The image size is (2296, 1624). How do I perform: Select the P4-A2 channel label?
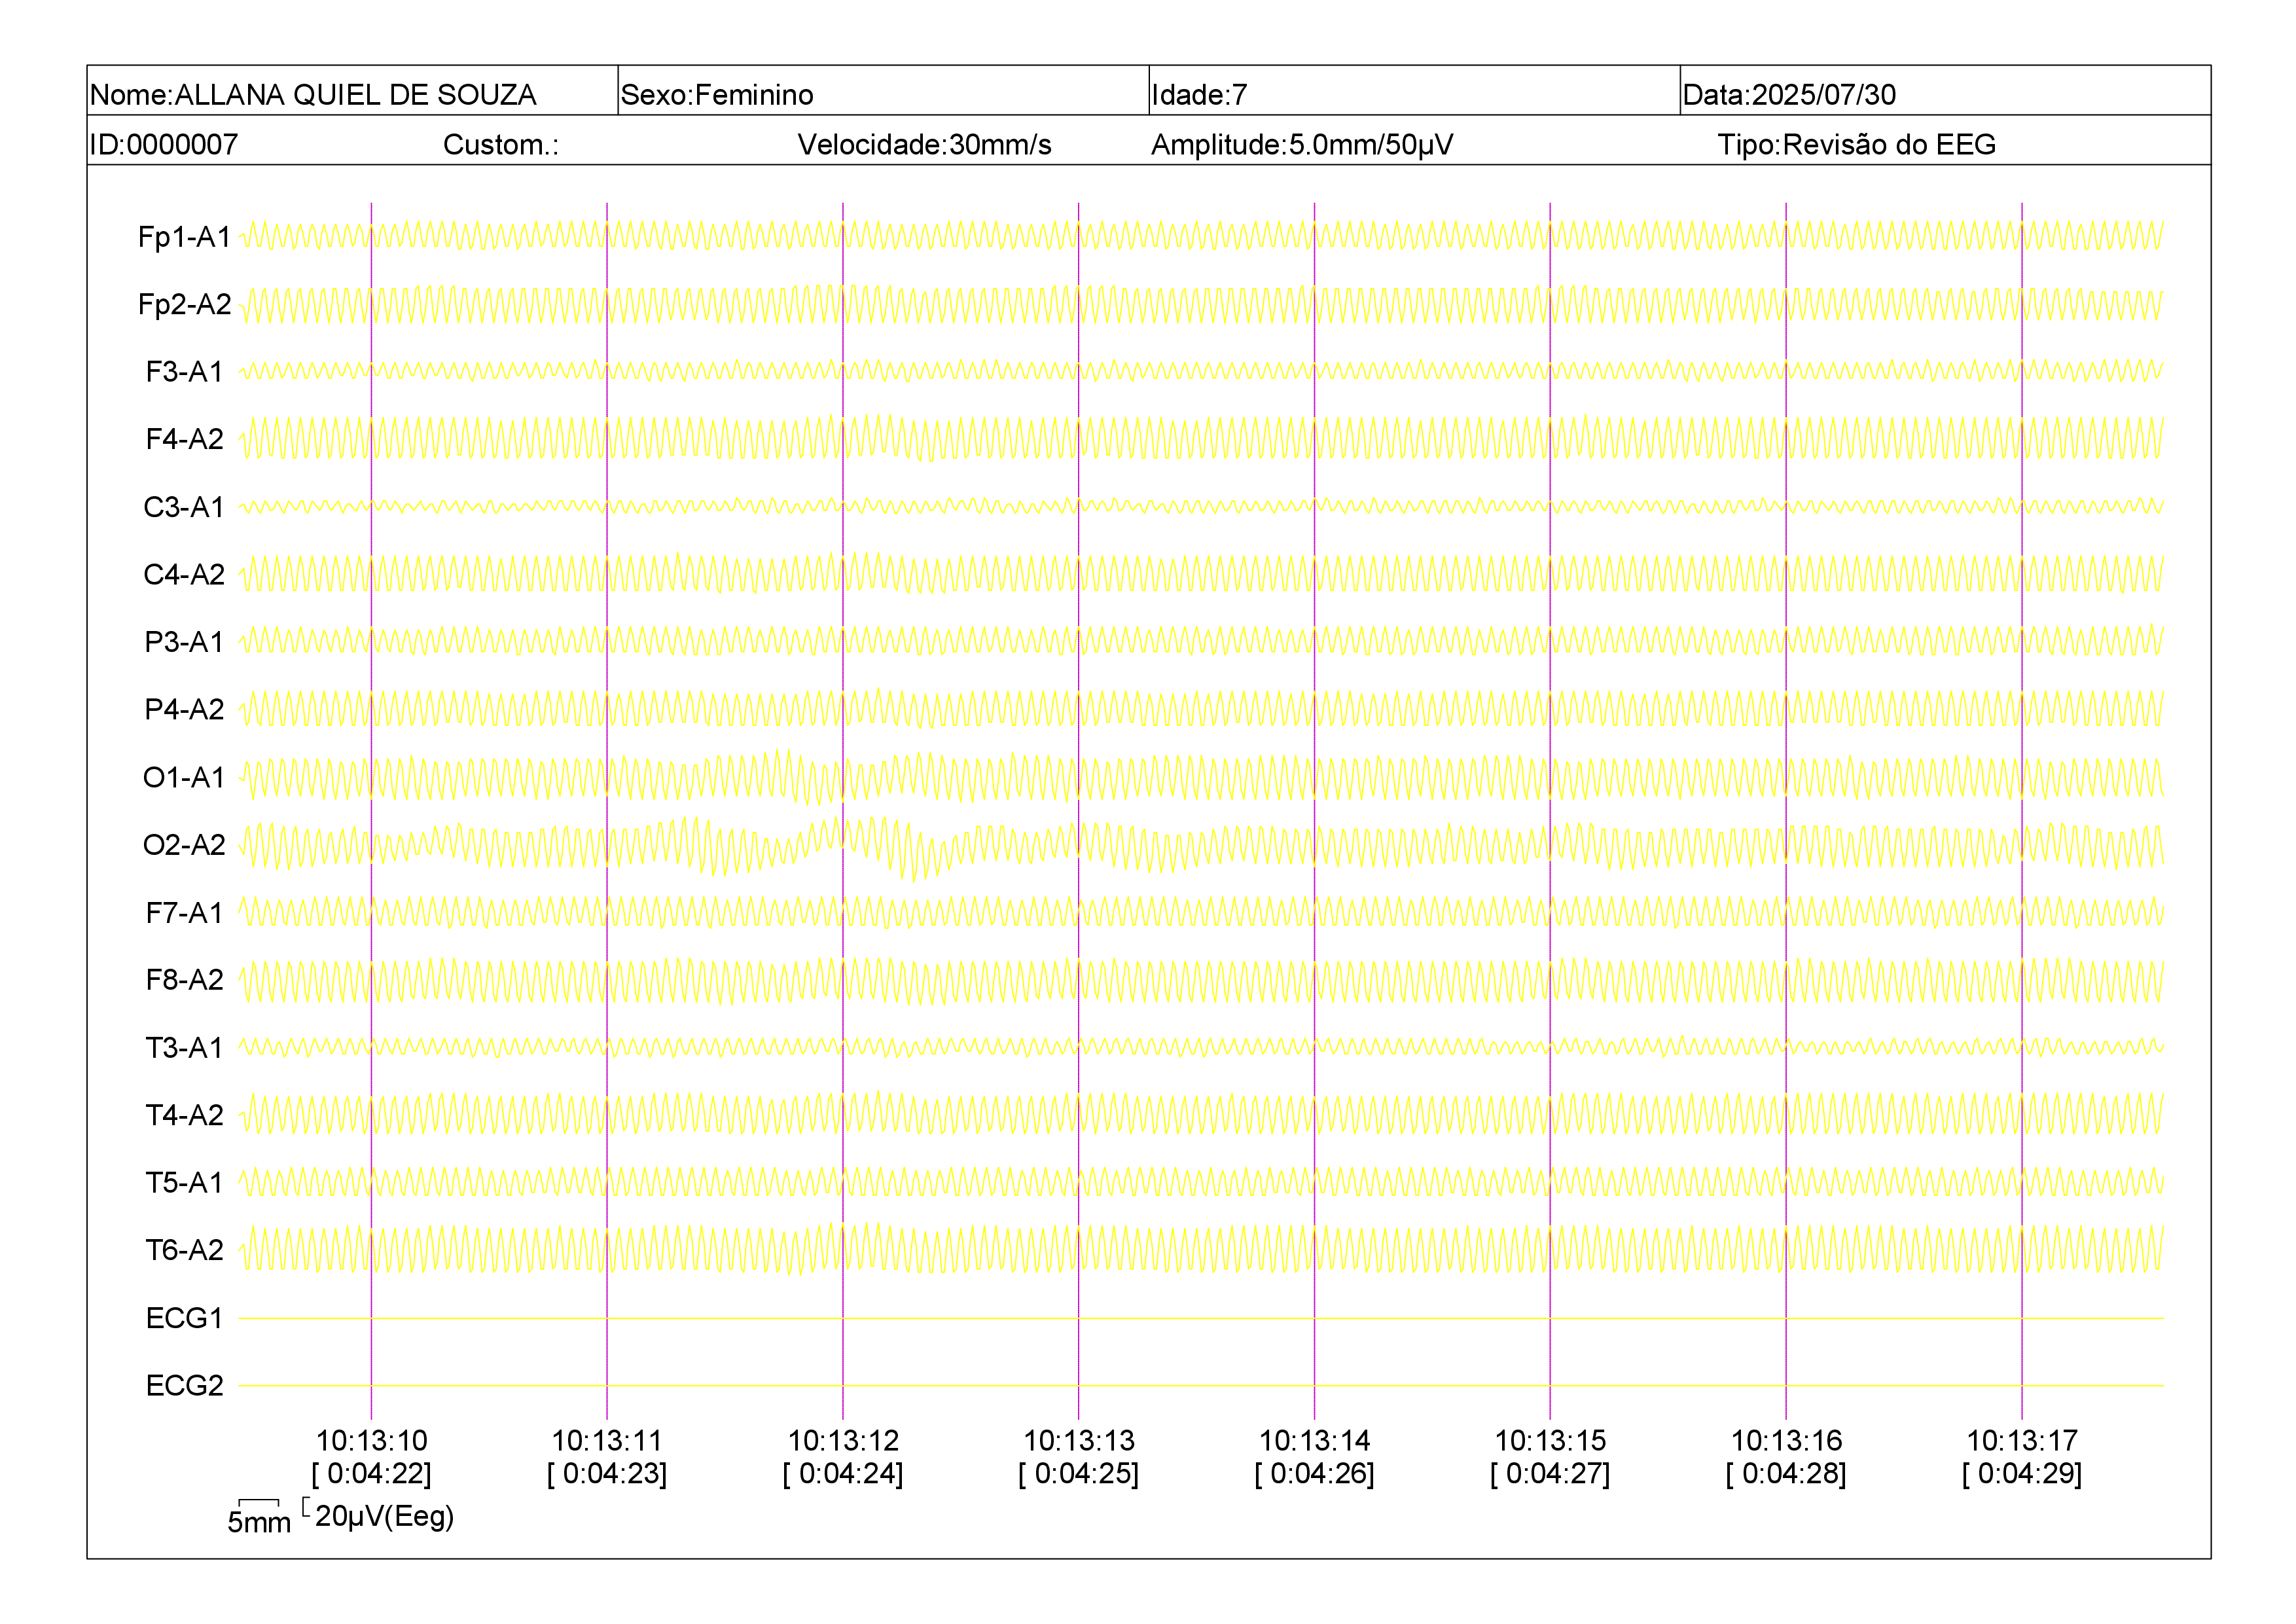click(x=185, y=709)
